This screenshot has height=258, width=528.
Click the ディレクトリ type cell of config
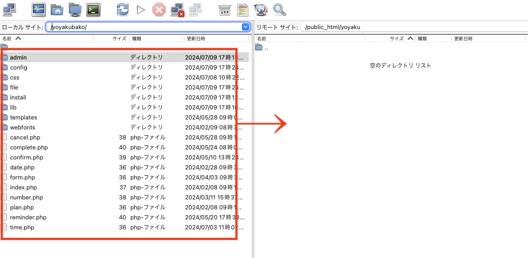point(147,68)
